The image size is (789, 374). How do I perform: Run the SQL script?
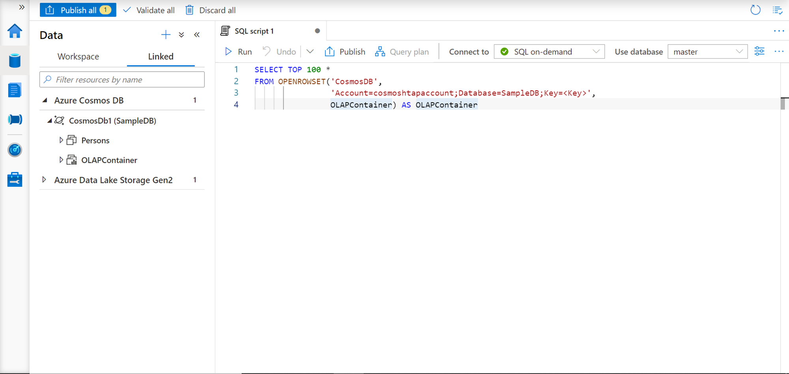coord(238,52)
